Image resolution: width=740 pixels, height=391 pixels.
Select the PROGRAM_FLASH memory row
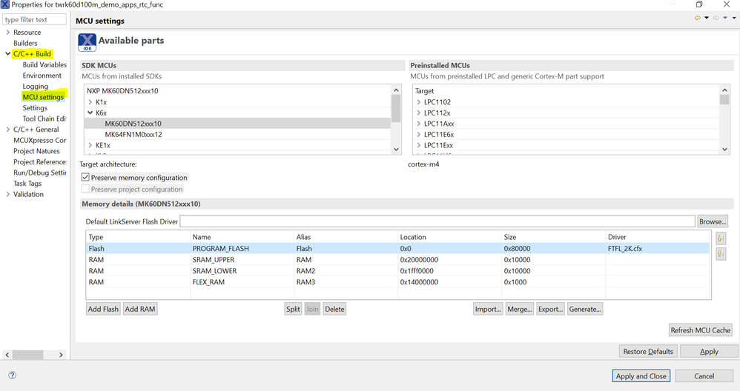pyautogui.click(x=398, y=248)
